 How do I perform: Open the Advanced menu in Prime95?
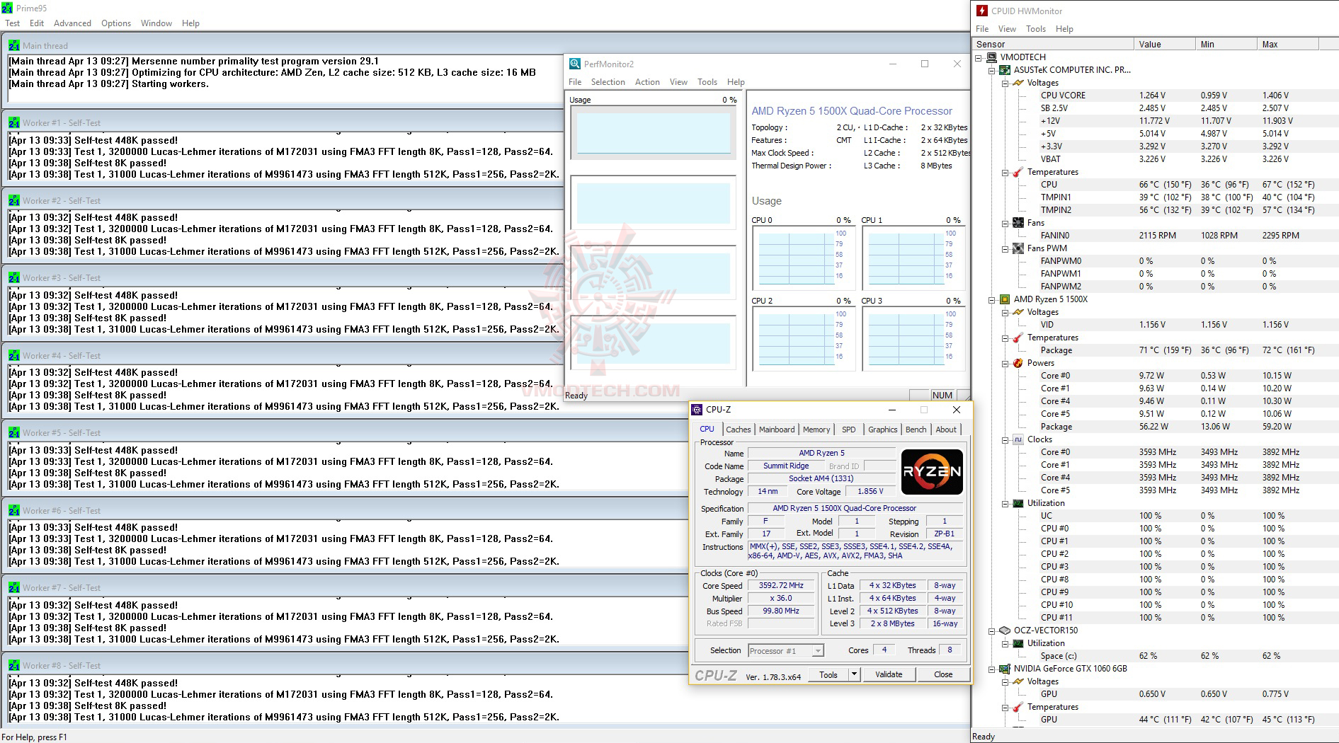click(x=72, y=23)
